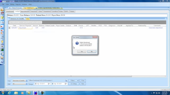
Task: Open the Reports menu
Action: (18, 4)
